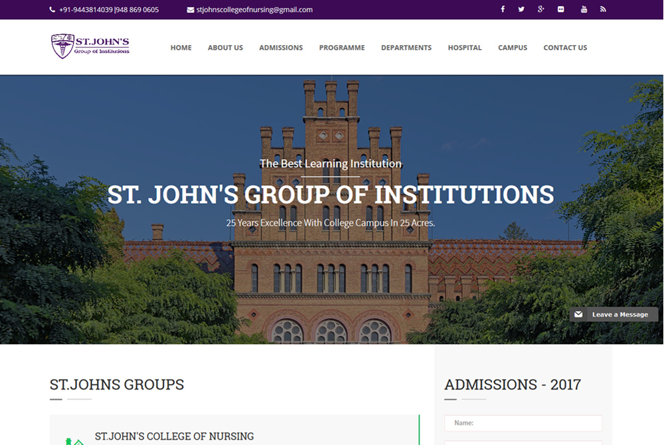Select Departments in the navigation bar
The height and width of the screenshot is (445, 664).
(406, 48)
